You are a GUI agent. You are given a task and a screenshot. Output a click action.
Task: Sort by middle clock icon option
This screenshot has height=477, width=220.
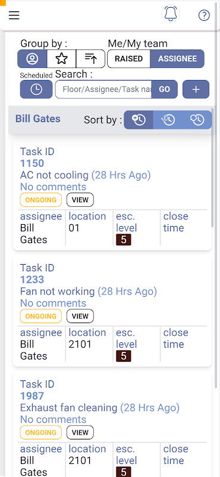pyautogui.click(x=168, y=120)
